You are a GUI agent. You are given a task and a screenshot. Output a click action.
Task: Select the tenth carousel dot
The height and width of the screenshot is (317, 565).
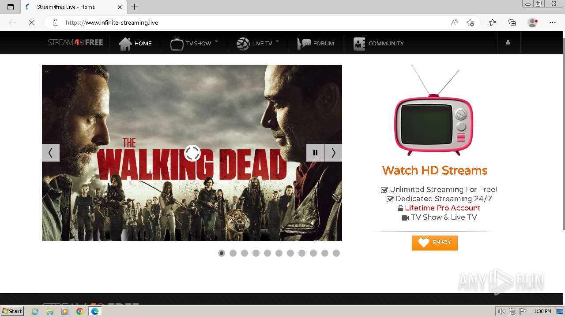tap(325, 253)
